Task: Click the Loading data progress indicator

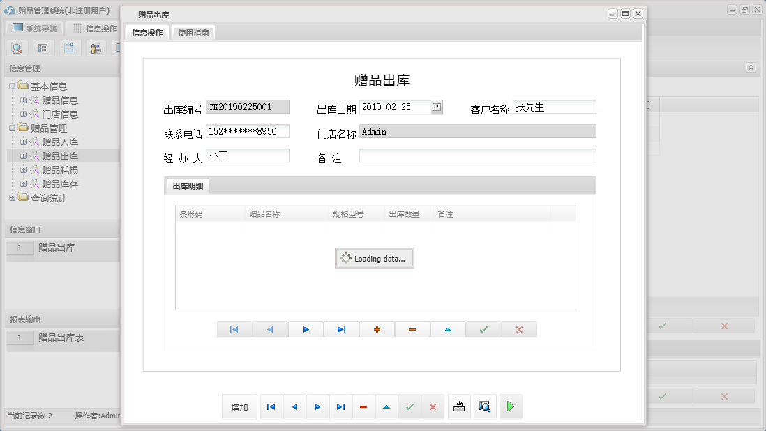Action: (x=374, y=258)
